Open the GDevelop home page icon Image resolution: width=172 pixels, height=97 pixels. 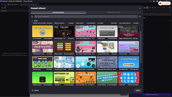[x=5, y=4]
